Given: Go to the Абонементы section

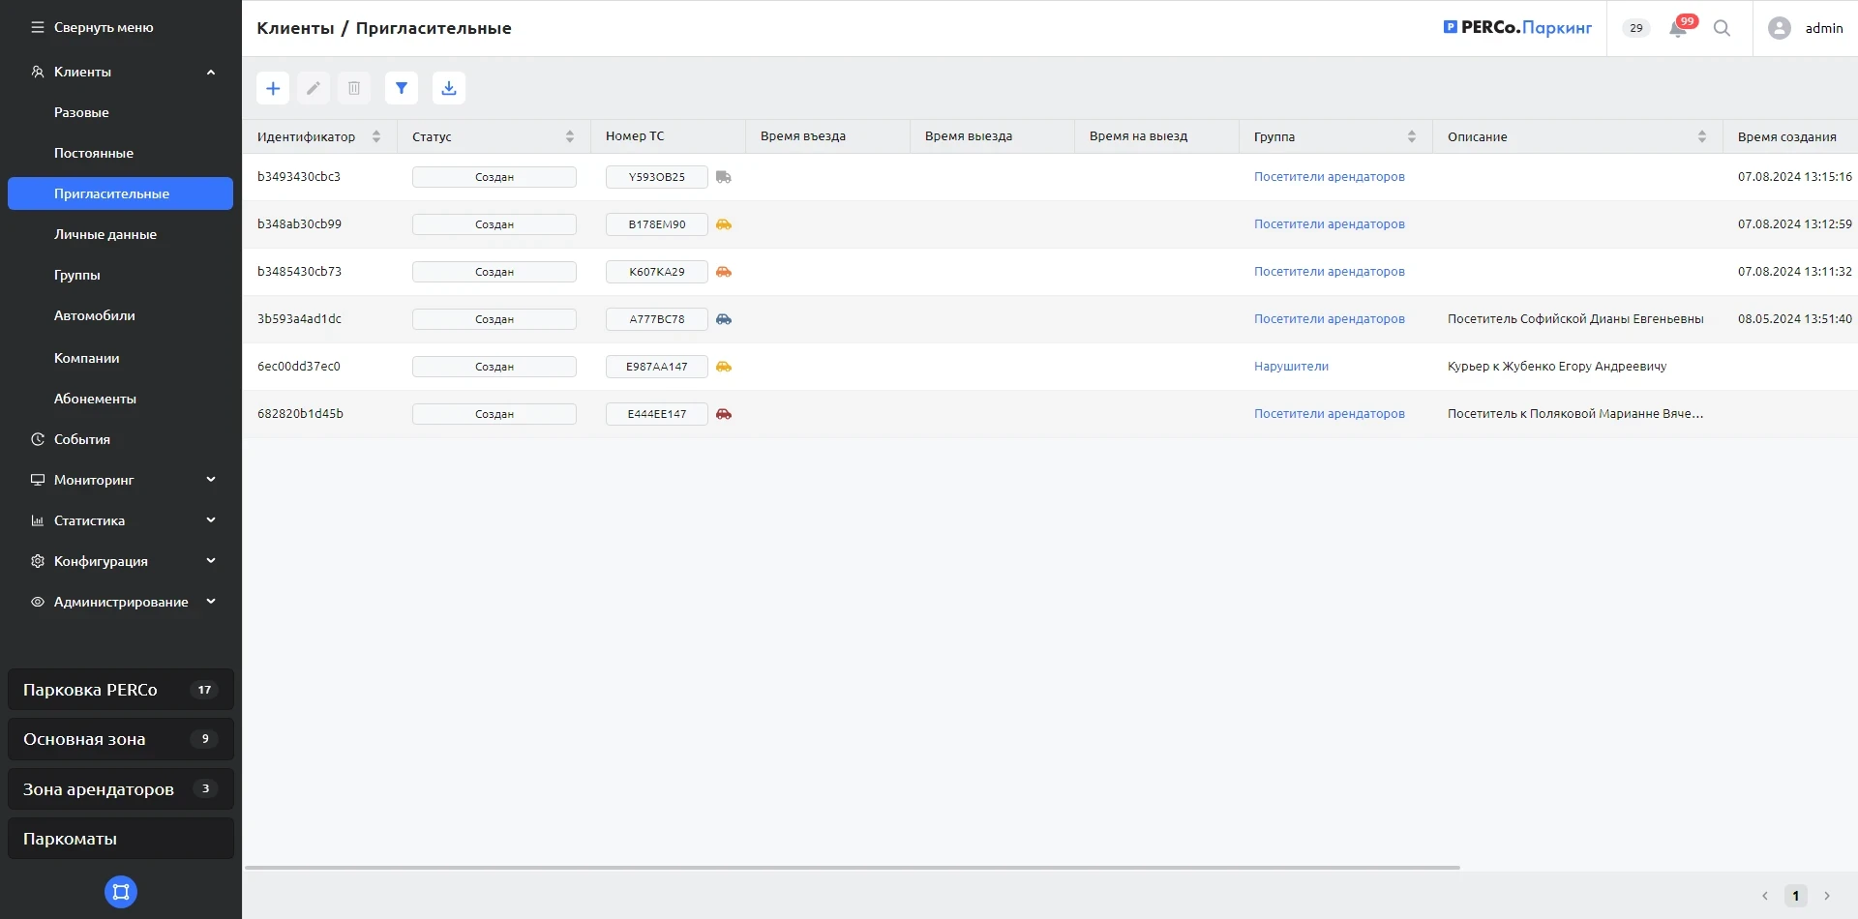Looking at the screenshot, I should 95,399.
